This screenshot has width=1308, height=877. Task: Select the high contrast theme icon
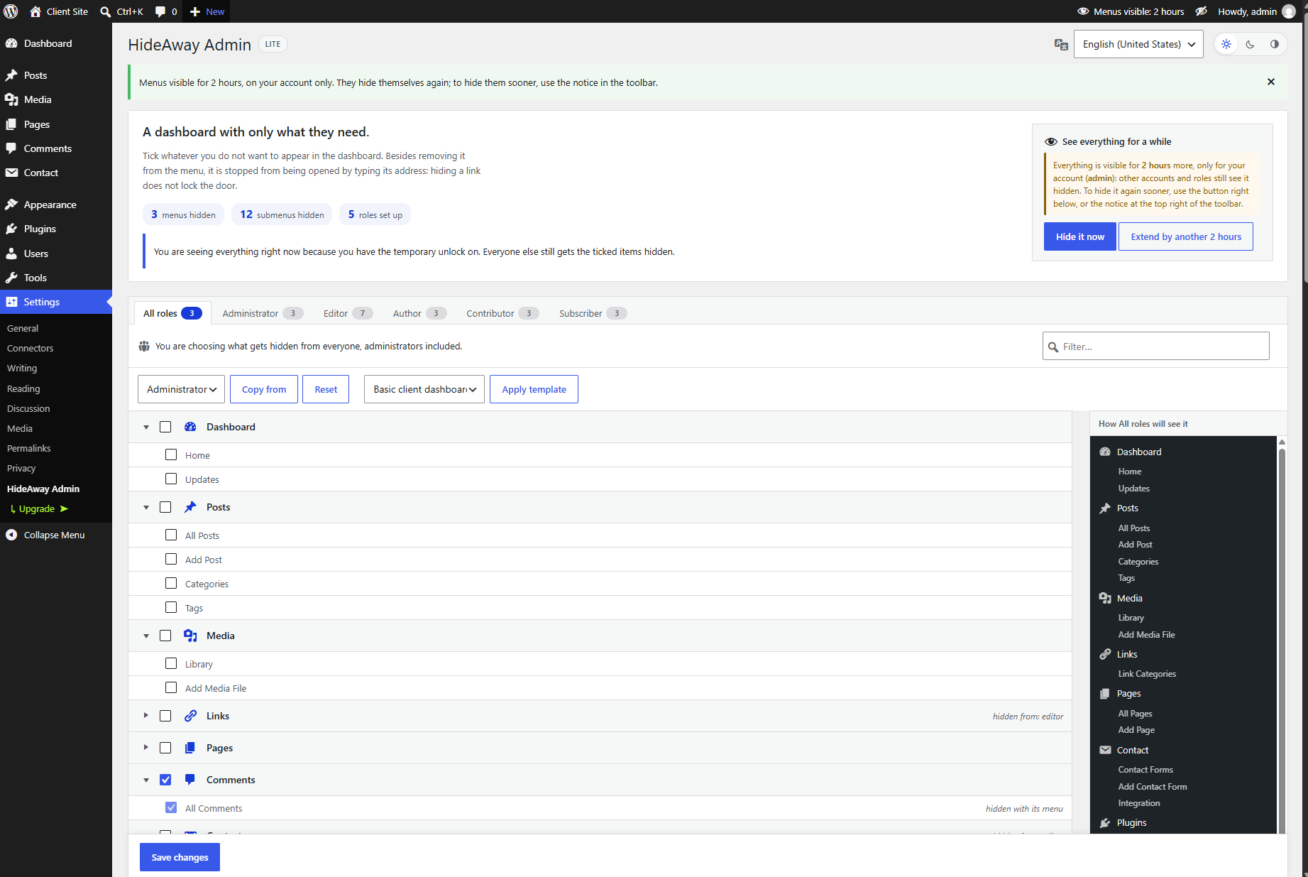point(1275,44)
